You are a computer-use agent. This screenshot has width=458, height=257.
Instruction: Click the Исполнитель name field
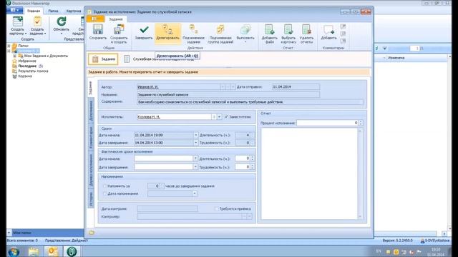(x=174, y=117)
